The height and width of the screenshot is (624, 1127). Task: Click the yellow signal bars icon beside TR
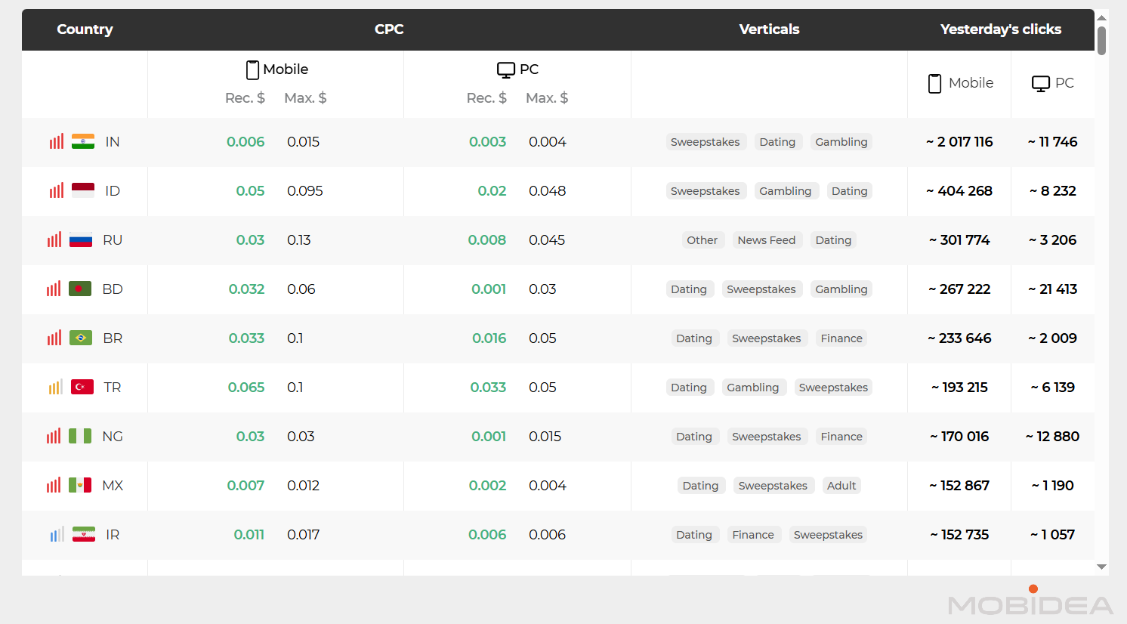coord(56,388)
